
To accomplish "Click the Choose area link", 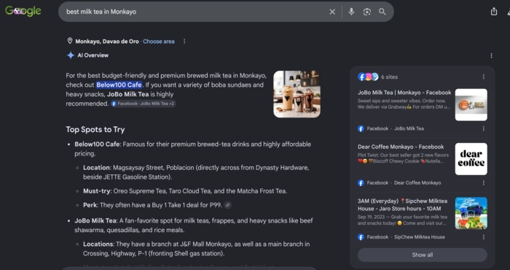I will (159, 42).
